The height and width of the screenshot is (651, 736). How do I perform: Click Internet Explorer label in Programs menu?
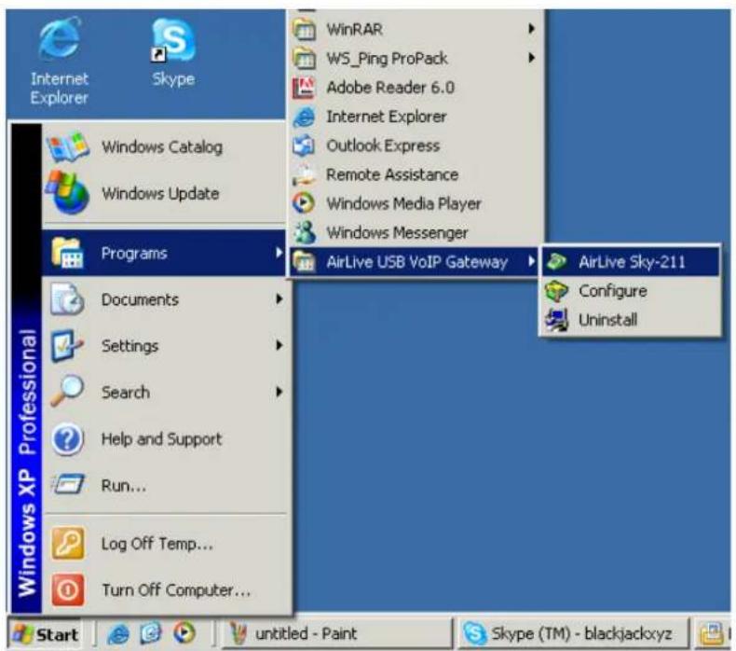[387, 117]
